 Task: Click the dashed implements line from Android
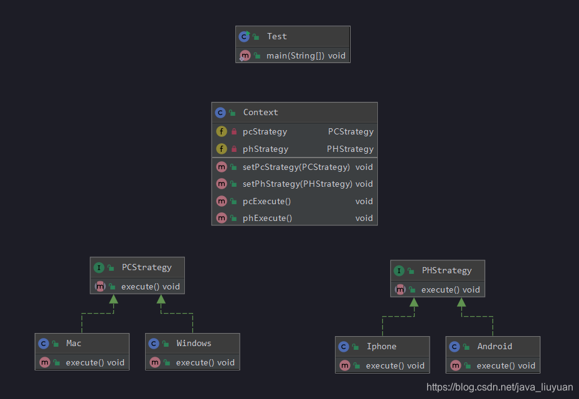pyautogui.click(x=477, y=316)
